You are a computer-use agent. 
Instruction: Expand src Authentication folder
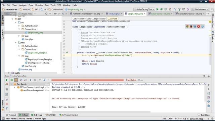19,26
